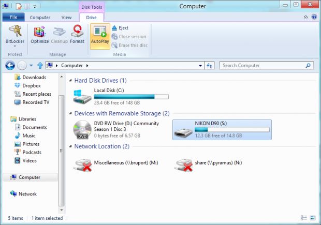Click Erase this disc
This screenshot has height=225, width=321.
[129, 45]
